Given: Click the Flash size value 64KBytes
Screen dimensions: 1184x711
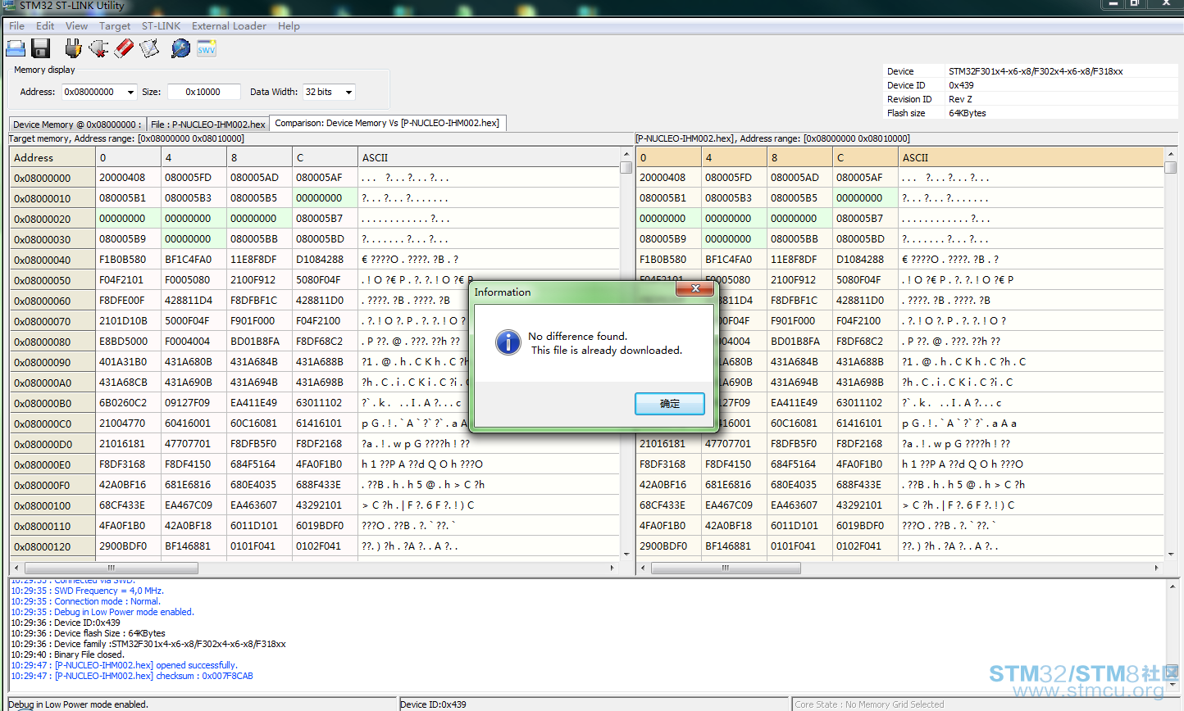Looking at the screenshot, I should click(968, 113).
